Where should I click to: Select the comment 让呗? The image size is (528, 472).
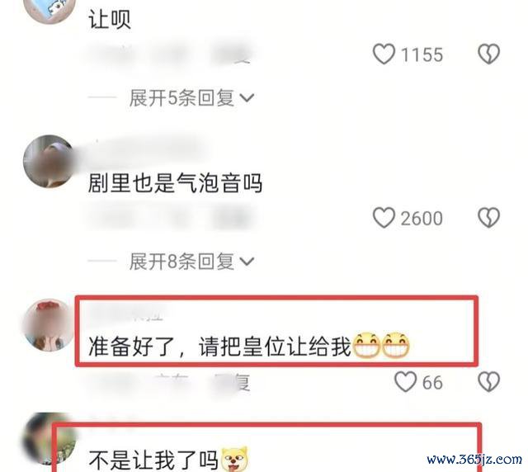110,19
